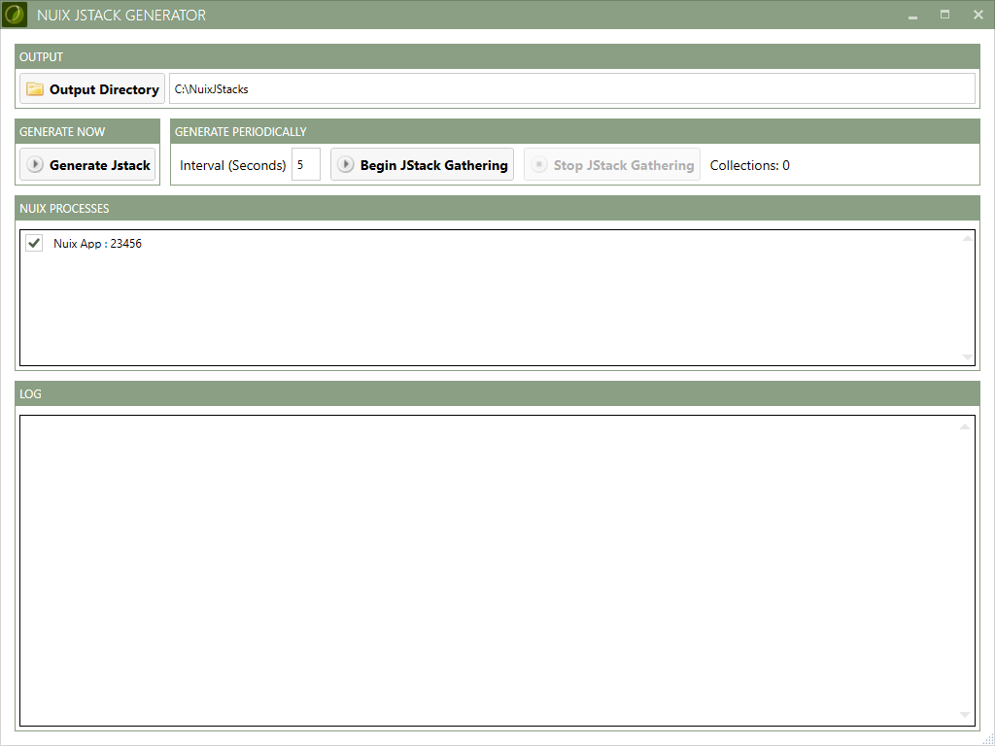The width and height of the screenshot is (995, 746).
Task: Click the OUTPUT section header
Action: point(497,56)
